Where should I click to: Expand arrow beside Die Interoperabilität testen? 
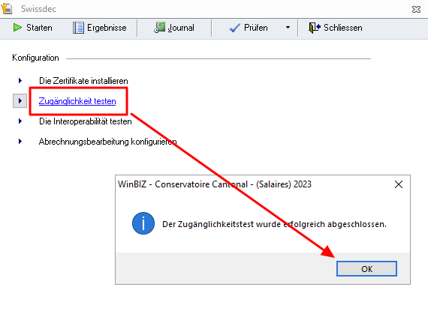tap(20, 121)
